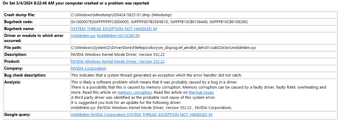Visit the NVIDIA Corporation company link

point(89,68)
